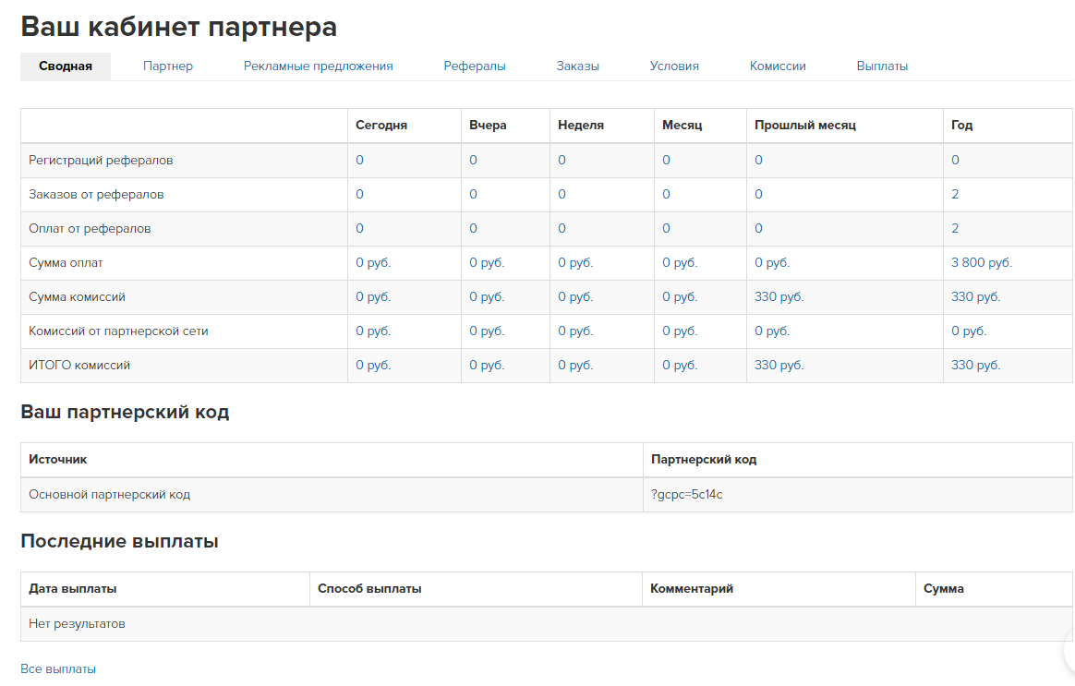Open Сумма комиссий 330 руб. for Прошлый месяц
The height and width of the screenshot is (686, 1075).
pyautogui.click(x=779, y=296)
